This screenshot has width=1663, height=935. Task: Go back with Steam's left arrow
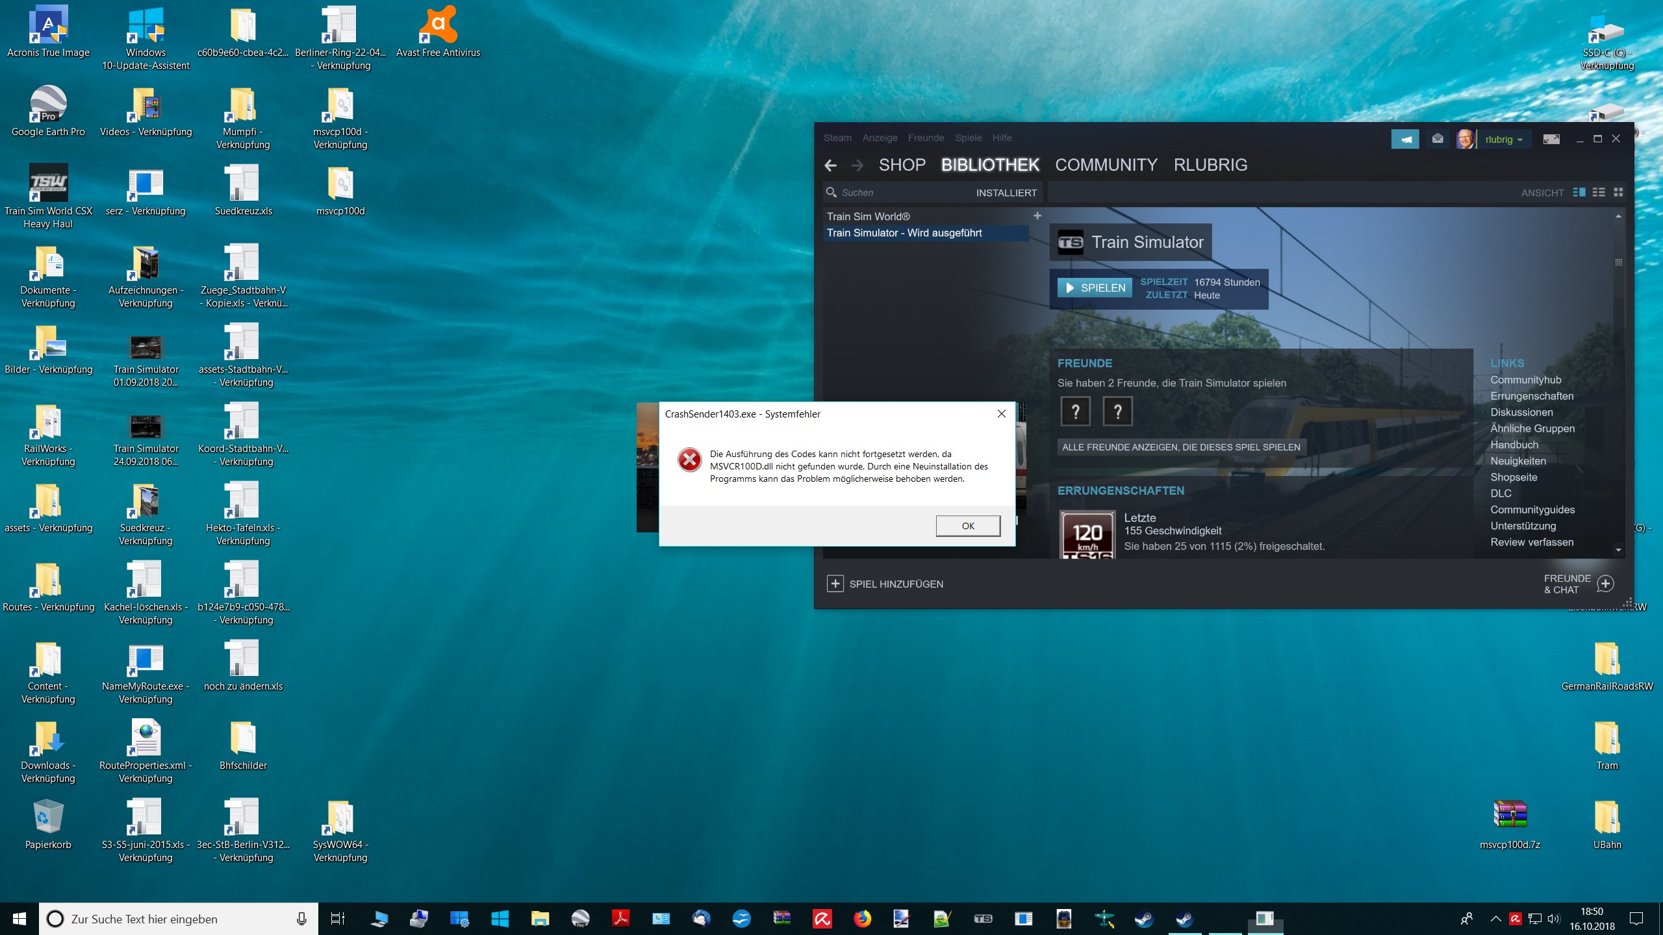(830, 166)
